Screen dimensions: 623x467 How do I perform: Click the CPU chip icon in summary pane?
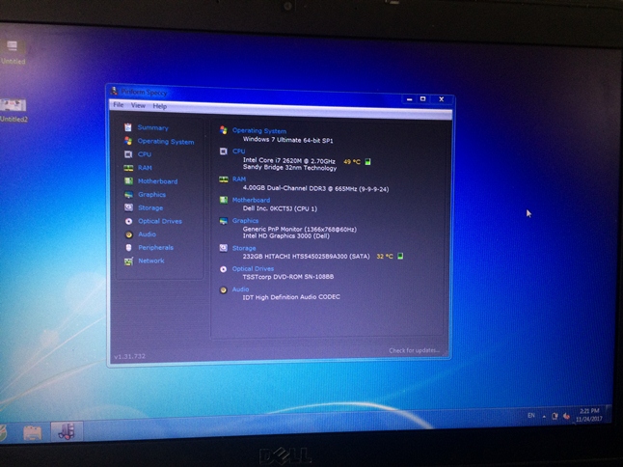[x=224, y=151]
